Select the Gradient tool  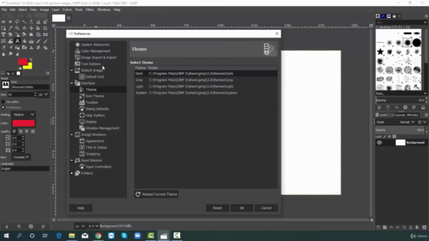32,42
